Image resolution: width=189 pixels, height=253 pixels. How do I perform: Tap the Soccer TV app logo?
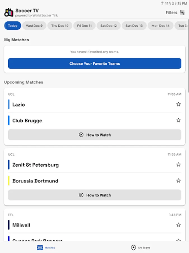9,12
